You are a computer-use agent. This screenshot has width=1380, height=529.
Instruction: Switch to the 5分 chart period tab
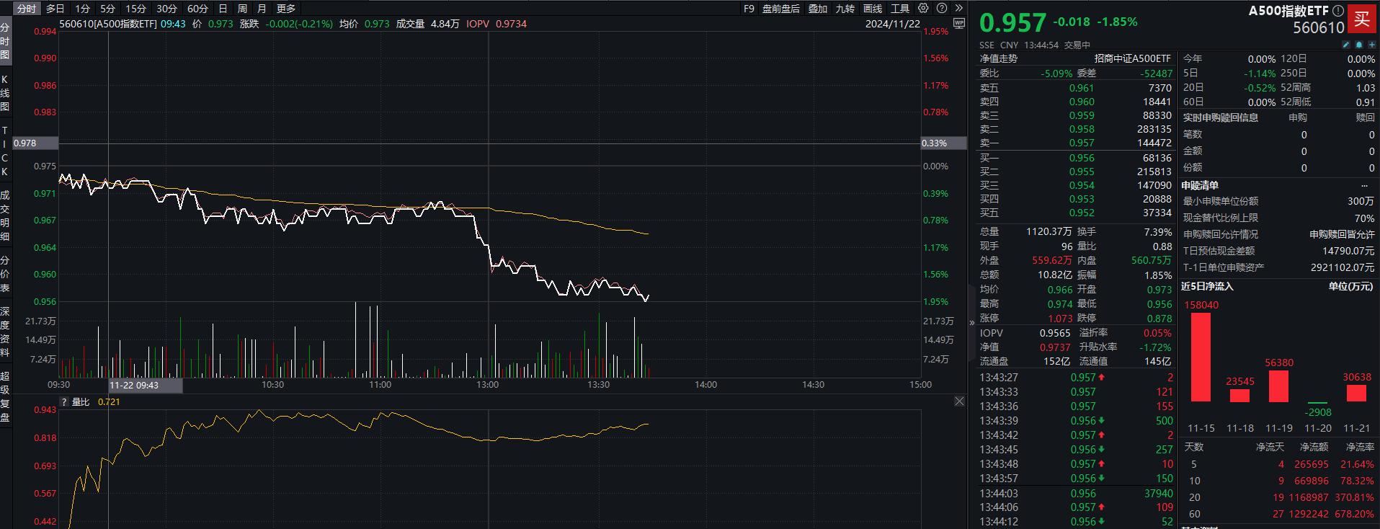107,9
